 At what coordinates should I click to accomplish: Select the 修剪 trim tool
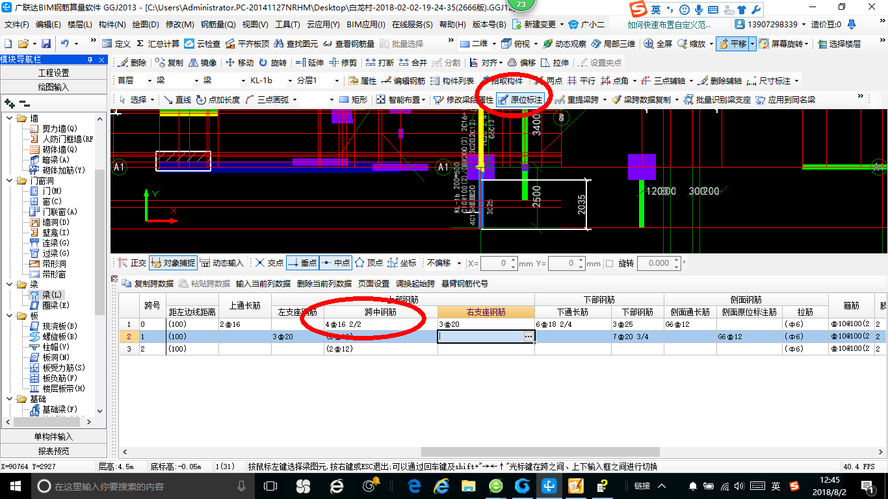coord(343,62)
